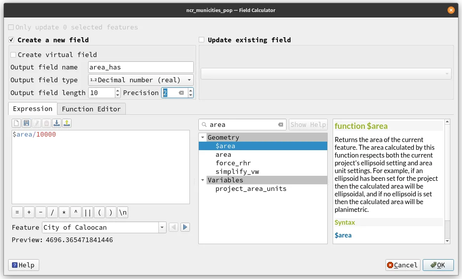
Task: Collapse the Geometry group in the function list
Action: pos(203,137)
